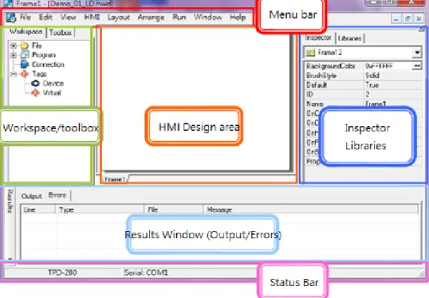This screenshot has height=298, width=429.
Task: Click the 0xFFFFFF background color value
Action: coord(380,66)
